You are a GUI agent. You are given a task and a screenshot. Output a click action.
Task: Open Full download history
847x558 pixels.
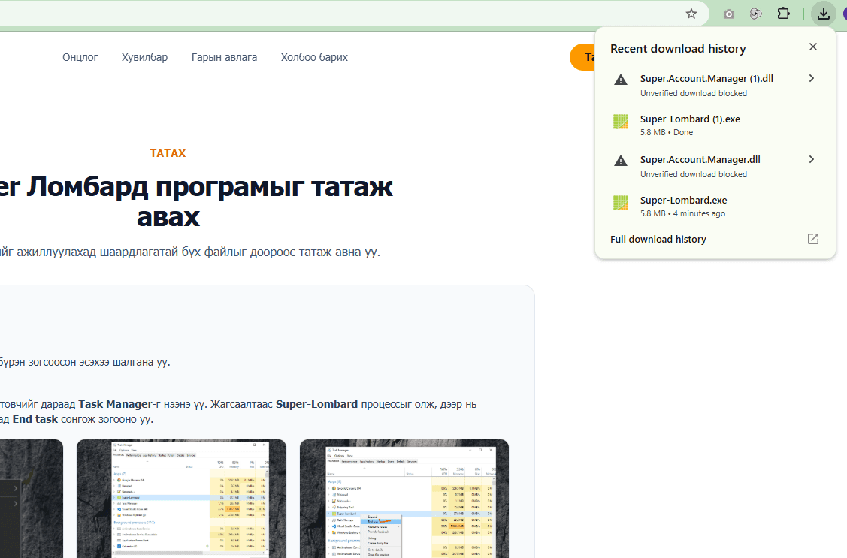pyautogui.click(x=715, y=239)
